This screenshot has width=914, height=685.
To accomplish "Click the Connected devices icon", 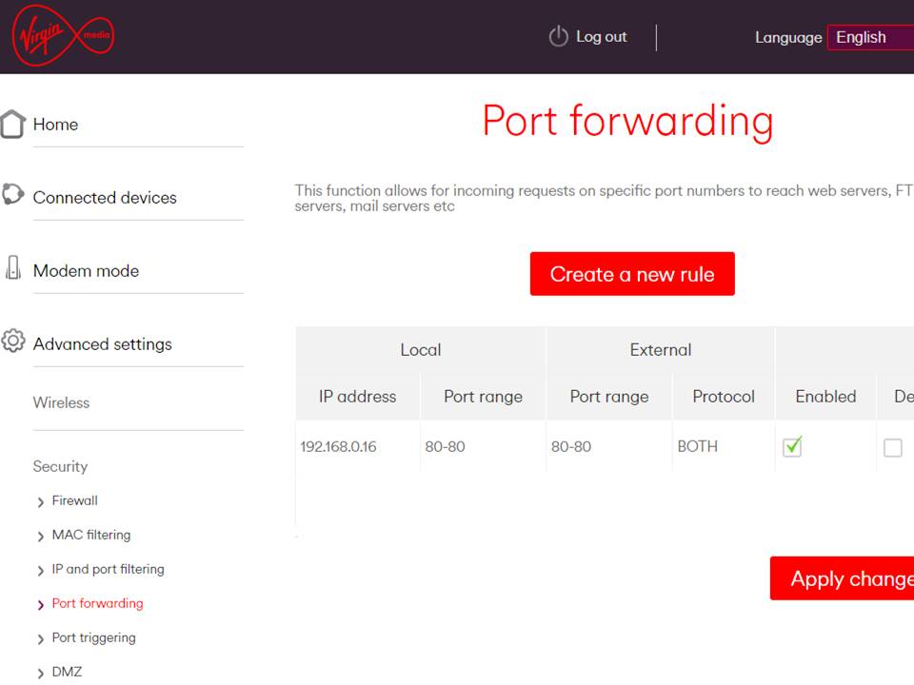I will pyautogui.click(x=12, y=195).
